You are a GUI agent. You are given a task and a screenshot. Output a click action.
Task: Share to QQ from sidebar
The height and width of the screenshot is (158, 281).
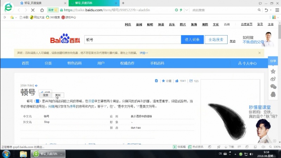(273, 94)
